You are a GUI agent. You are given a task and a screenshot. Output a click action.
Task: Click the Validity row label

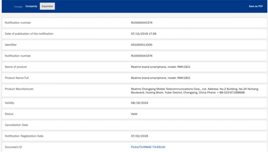9,103
